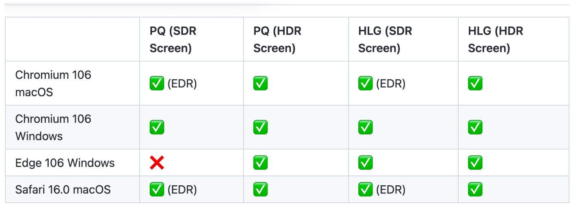This screenshot has height=208, width=573.
Task: Click the Chromium 106 macOS row label
Action: (x=53, y=84)
